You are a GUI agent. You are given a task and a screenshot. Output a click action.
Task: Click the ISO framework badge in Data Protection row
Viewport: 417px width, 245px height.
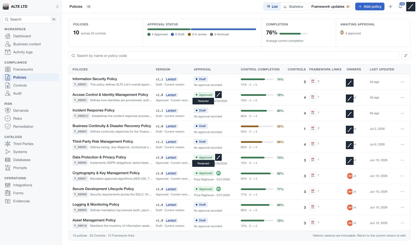click(312, 160)
